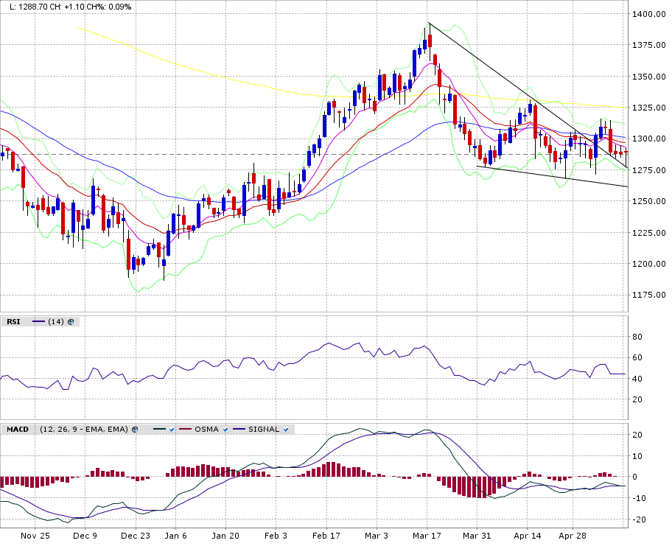Click the SIGNAL blue color swatch
This screenshot has width=672, height=546.
coord(239,429)
